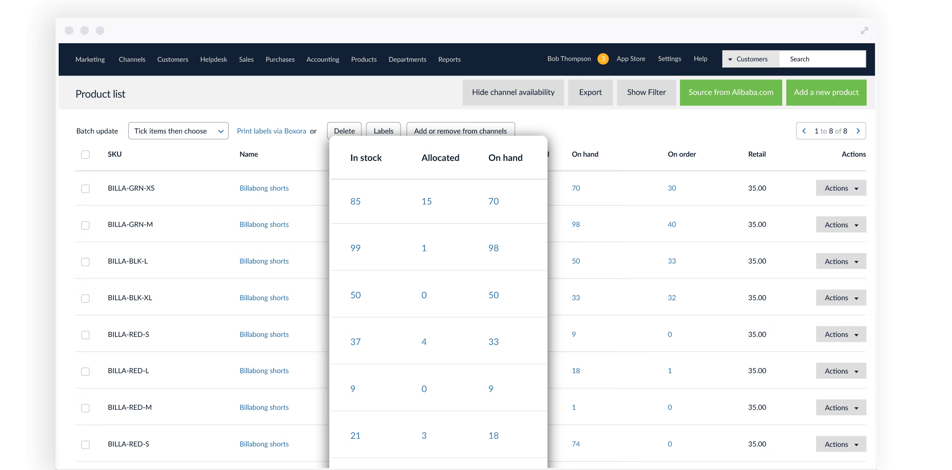Click the orange notification badge showing 3
This screenshot has width=952, height=470.
[603, 59]
